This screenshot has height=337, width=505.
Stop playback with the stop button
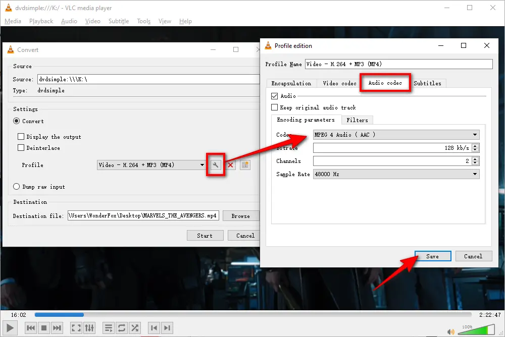[44, 328]
